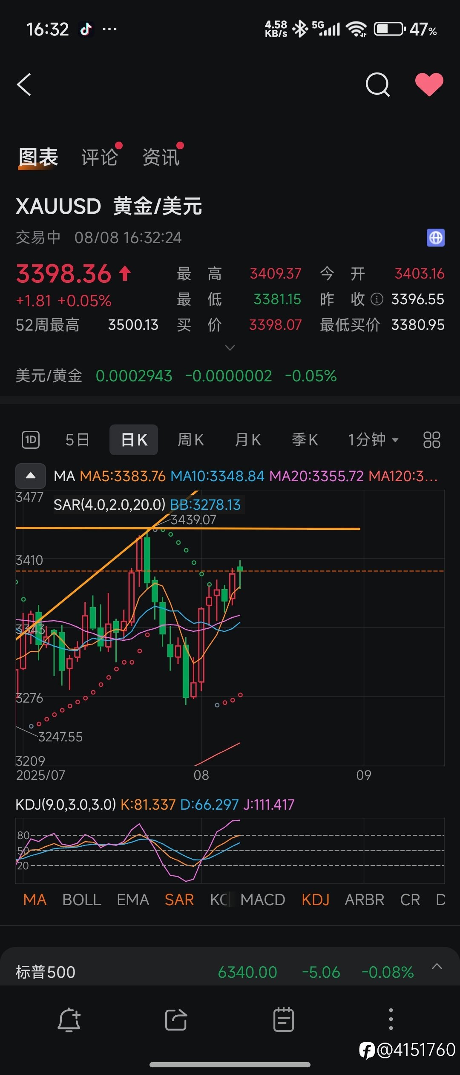The image size is (460, 1075).
Task: Open the four-square chart layout icon
Action: (x=431, y=440)
